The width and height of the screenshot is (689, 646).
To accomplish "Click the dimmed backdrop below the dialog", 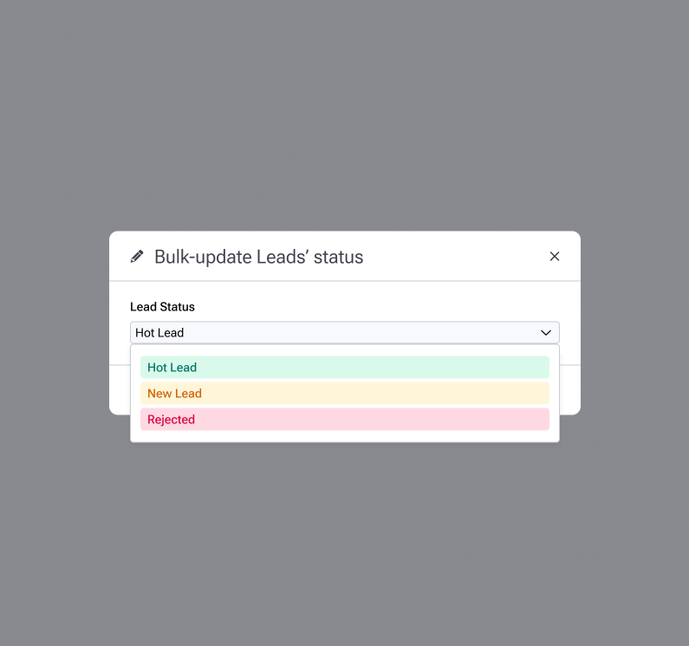I will click(x=345, y=538).
